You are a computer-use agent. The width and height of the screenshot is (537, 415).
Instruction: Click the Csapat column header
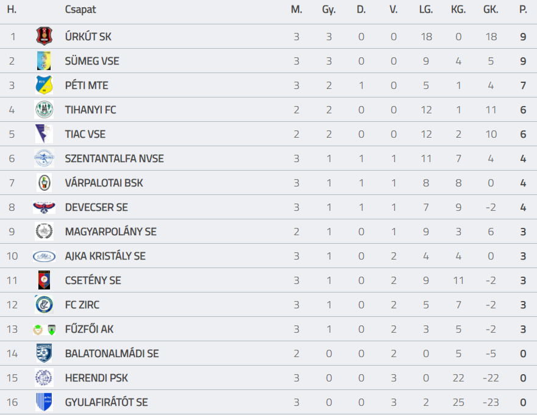pyautogui.click(x=80, y=10)
